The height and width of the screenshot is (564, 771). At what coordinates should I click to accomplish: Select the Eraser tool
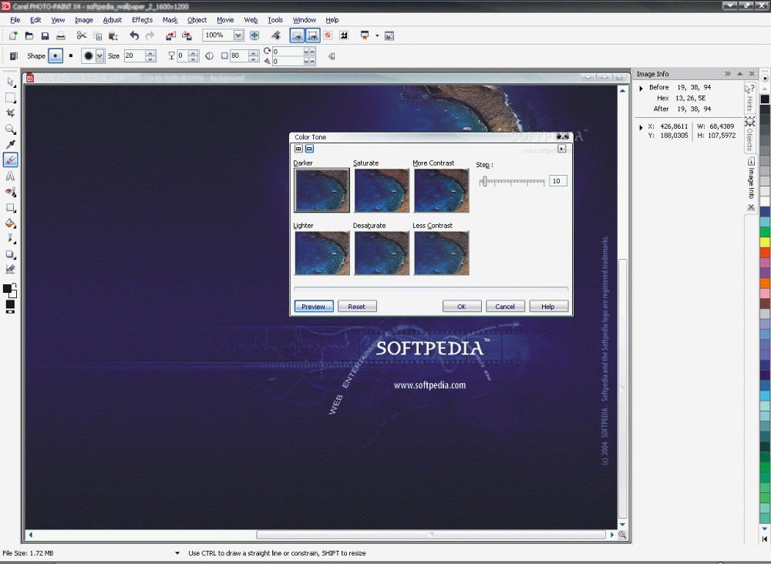10,159
